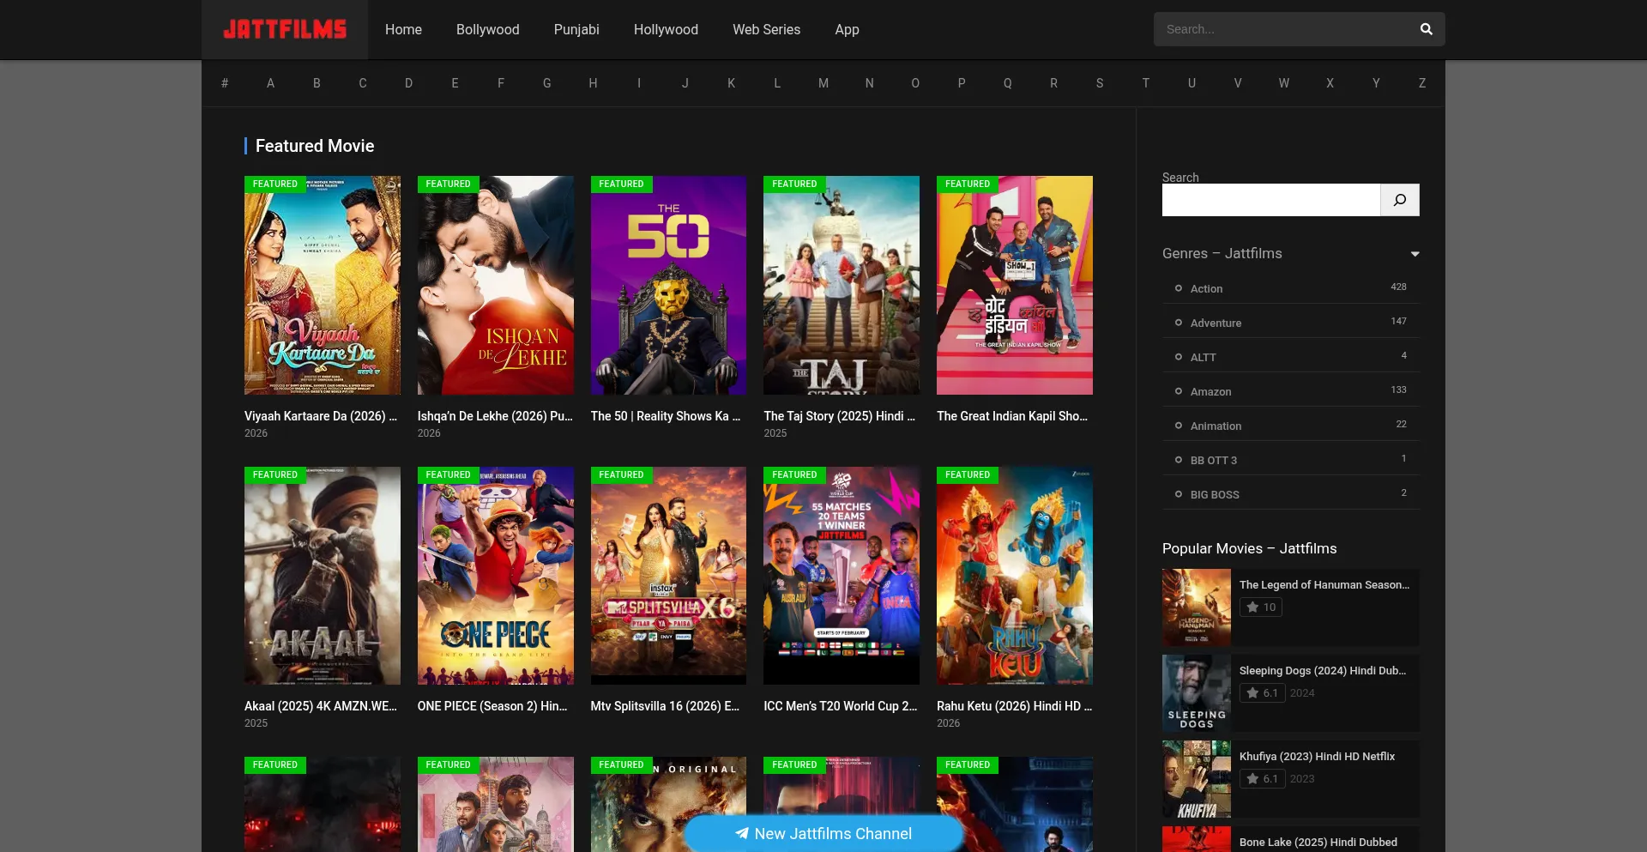Viewport: 1647px width, 852px height.
Task: Open the Bollywood menu
Action: point(488,29)
